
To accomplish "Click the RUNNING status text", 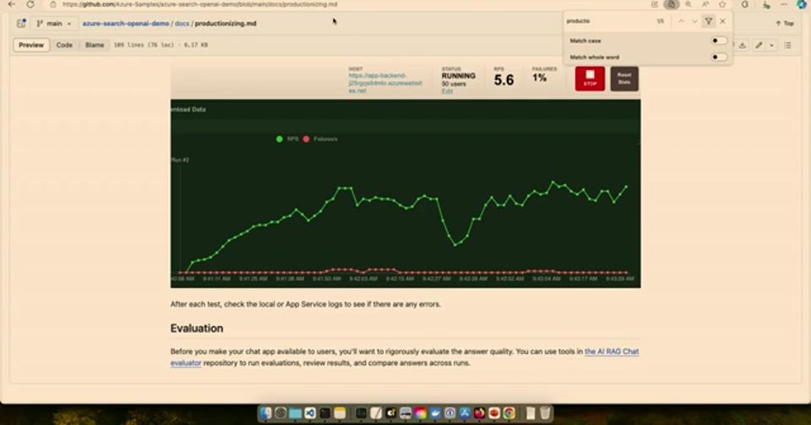I will pos(458,75).
